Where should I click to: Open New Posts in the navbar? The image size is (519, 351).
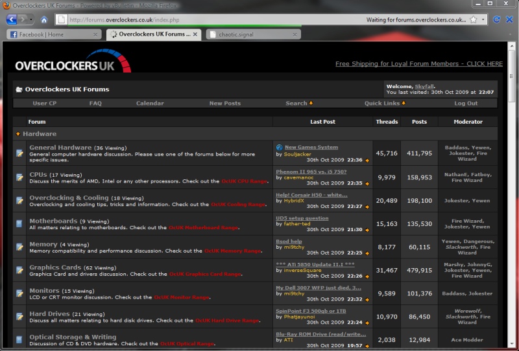point(224,103)
